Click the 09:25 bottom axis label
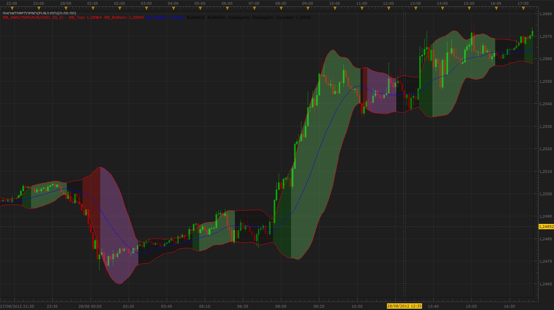554x310 pixels. tap(319, 306)
